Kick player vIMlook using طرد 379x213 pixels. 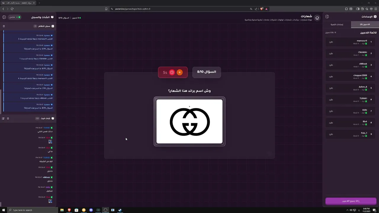(331, 65)
